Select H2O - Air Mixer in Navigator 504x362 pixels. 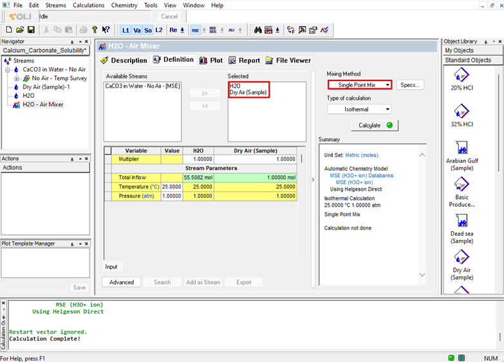point(42,104)
